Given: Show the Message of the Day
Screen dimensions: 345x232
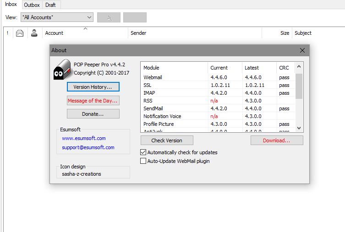Looking at the screenshot, I should (93, 101).
